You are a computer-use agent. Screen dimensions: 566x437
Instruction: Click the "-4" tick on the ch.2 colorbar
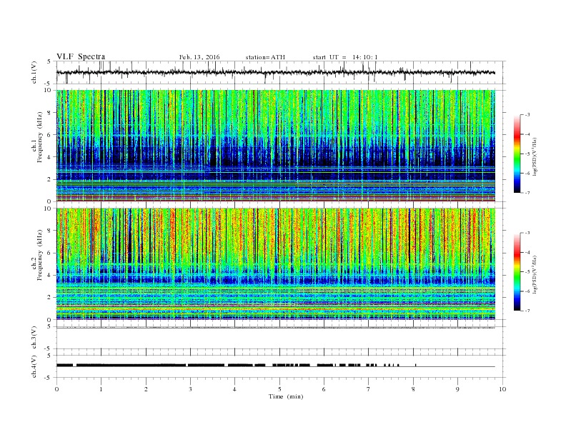click(x=527, y=252)
